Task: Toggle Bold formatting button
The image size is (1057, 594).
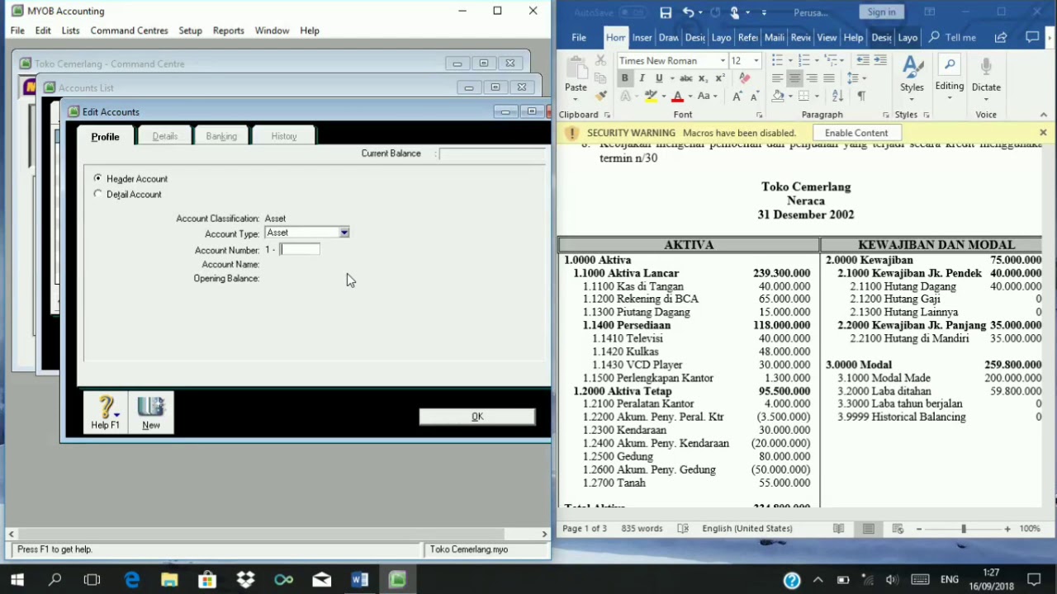Action: point(624,78)
